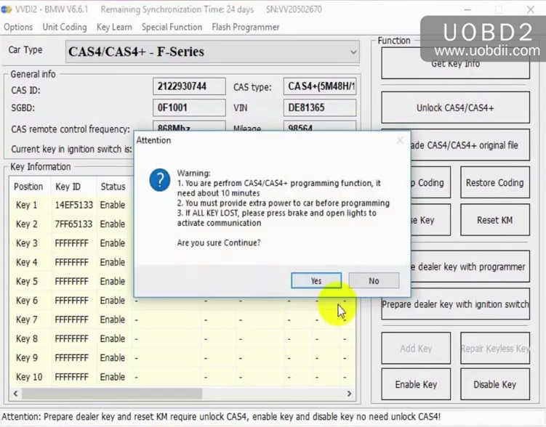Click the Add Key button

(x=416, y=349)
